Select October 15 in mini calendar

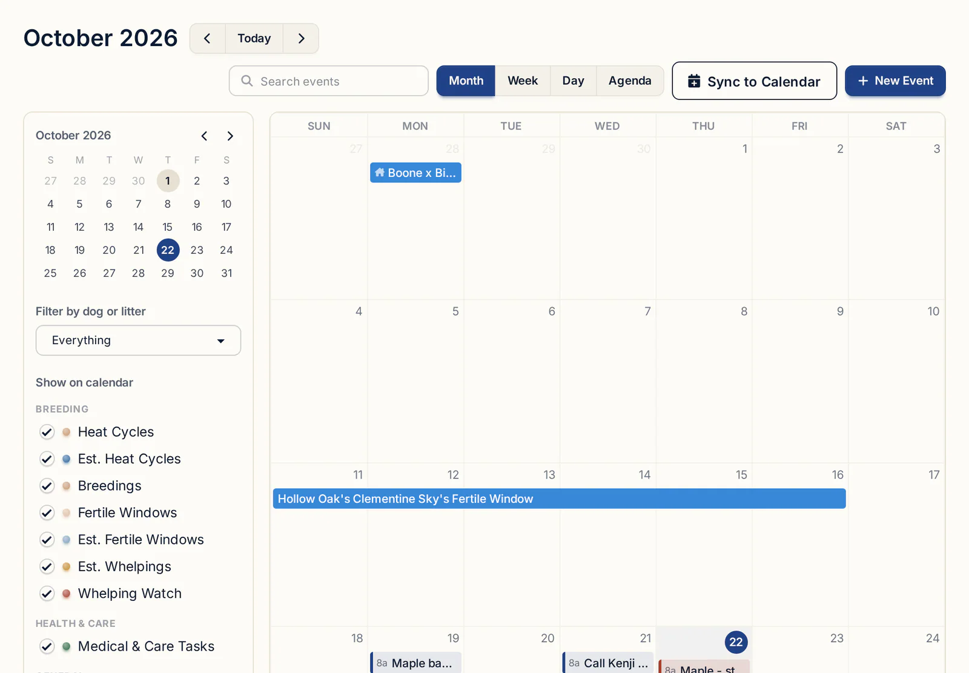[168, 227]
